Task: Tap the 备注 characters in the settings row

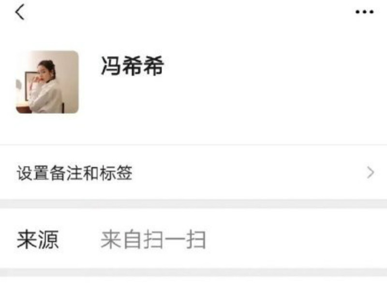Action: coord(66,173)
